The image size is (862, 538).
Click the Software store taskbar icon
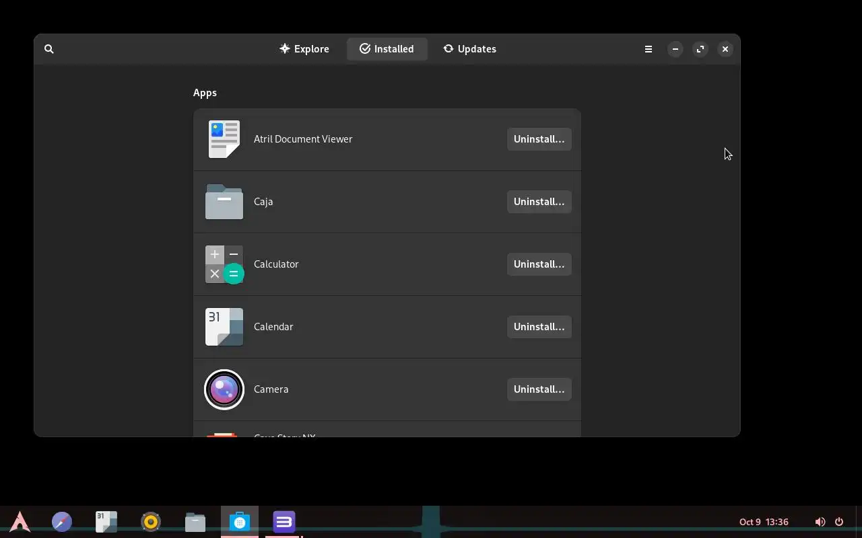[240, 522]
